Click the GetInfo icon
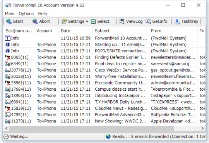Screen dimensions: 209x143 coord(148,21)
